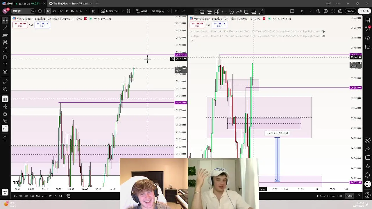Toggle magnet mode in left toolbar
The image size is (372, 209).
(5, 99)
